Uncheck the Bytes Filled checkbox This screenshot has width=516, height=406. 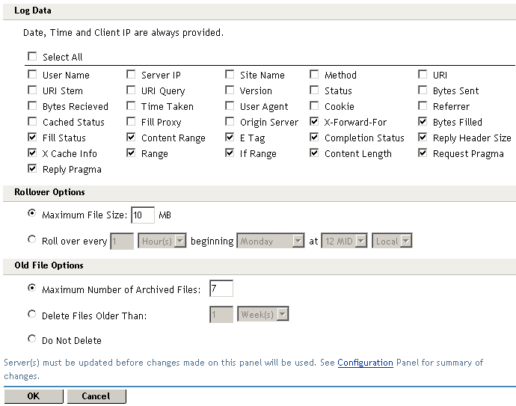click(x=423, y=121)
